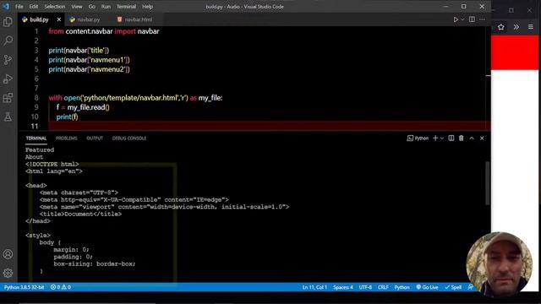Image resolution: width=541 pixels, height=304 pixels.
Task: Toggle the Spell checker status item
Action: pyautogui.click(x=453, y=287)
